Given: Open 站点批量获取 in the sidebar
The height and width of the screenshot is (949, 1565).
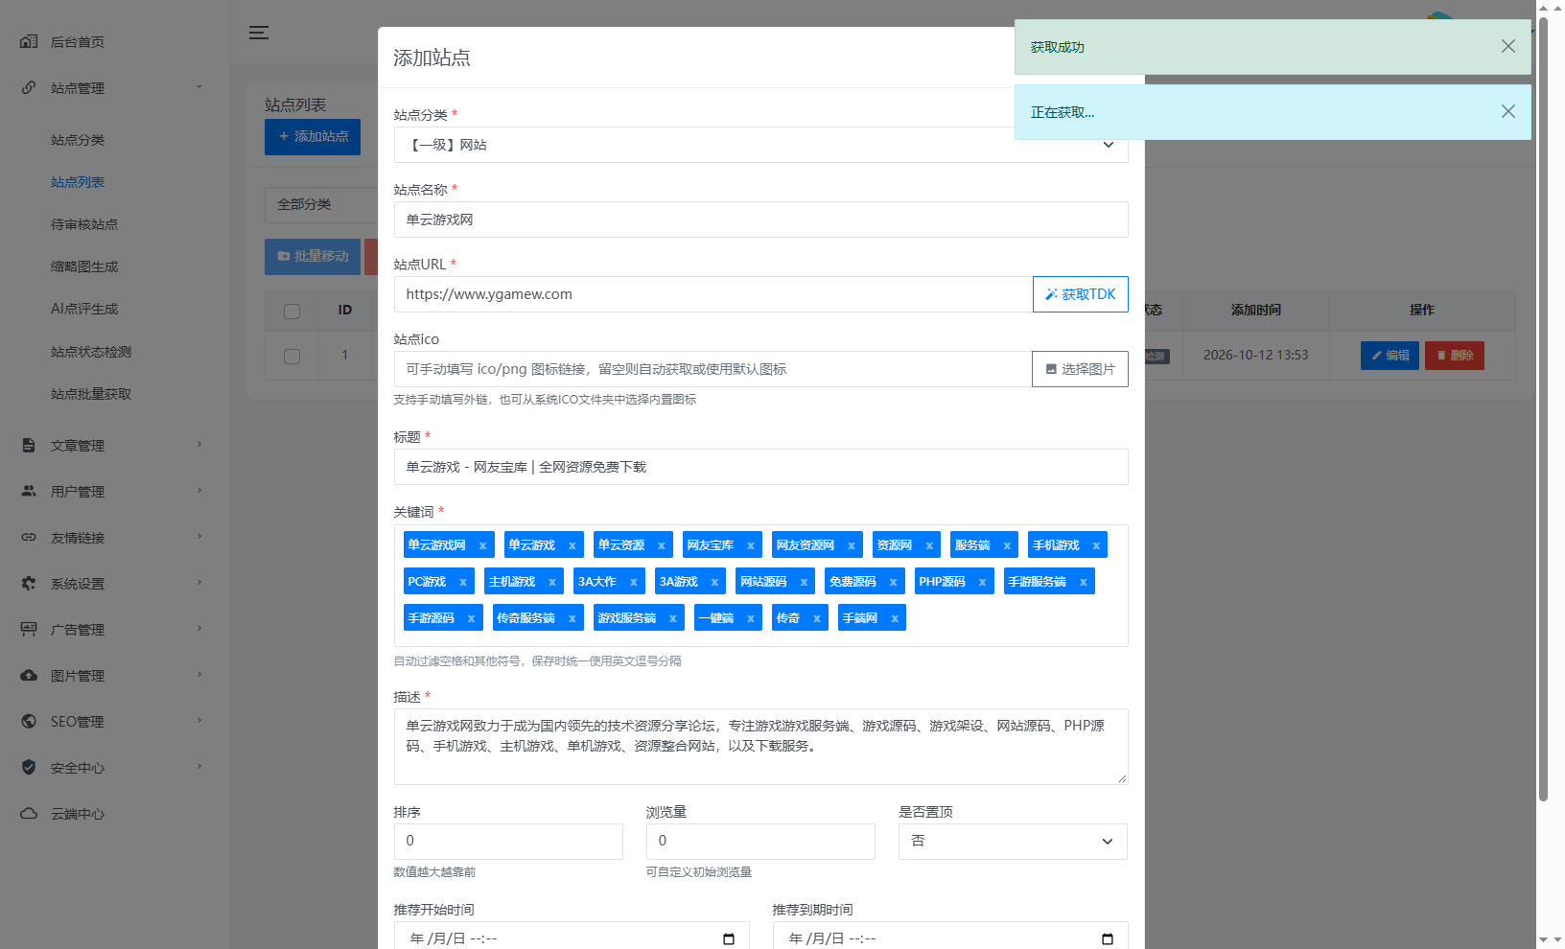Looking at the screenshot, I should click(91, 394).
